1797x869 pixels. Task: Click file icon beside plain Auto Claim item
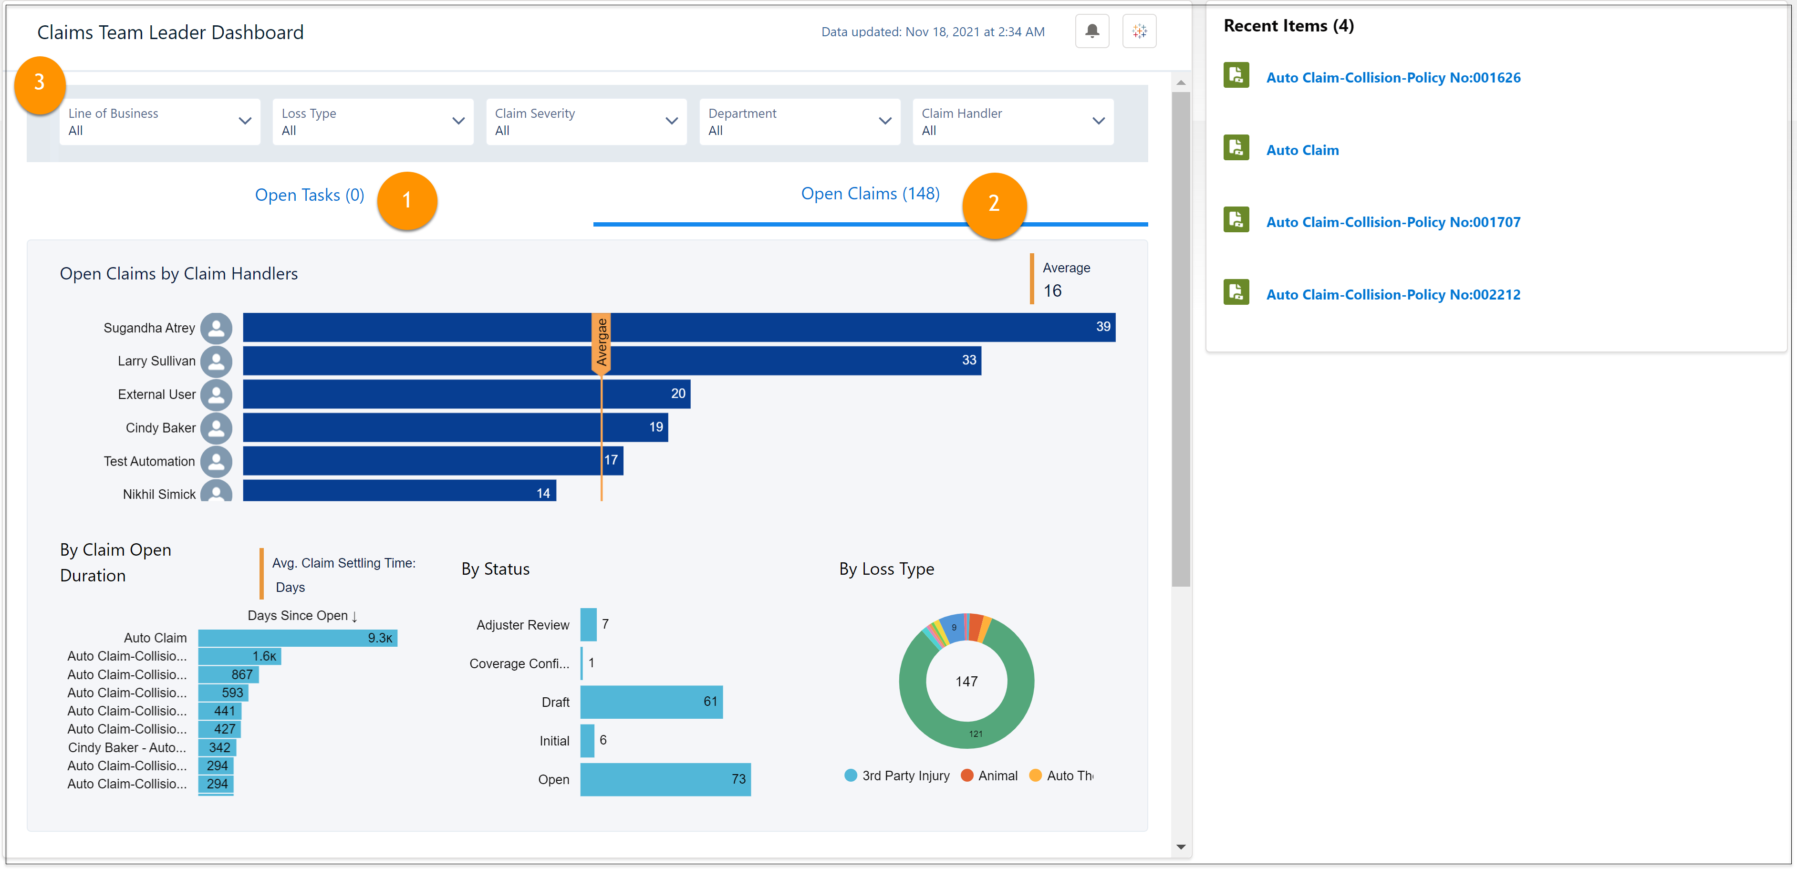[x=1236, y=148]
